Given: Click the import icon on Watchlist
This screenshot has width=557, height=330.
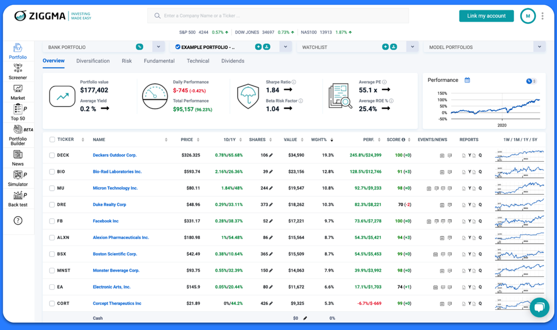Looking at the screenshot, I should coord(393,47).
